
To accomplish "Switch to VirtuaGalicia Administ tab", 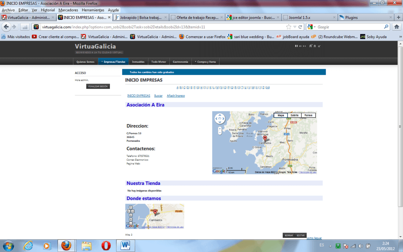I will click(x=28, y=18).
